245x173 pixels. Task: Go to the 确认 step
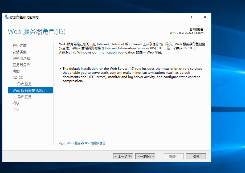16,103
